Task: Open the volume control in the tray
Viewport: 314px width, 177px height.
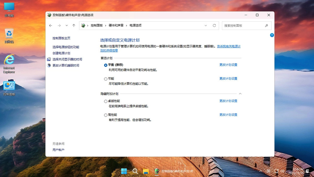Action: point(283,171)
